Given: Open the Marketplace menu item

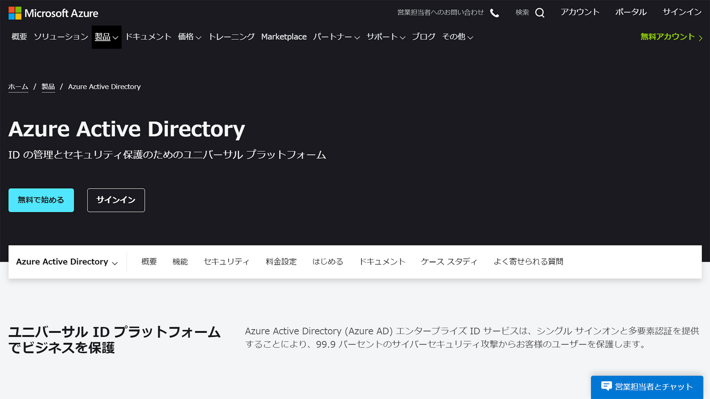Looking at the screenshot, I should pos(284,37).
